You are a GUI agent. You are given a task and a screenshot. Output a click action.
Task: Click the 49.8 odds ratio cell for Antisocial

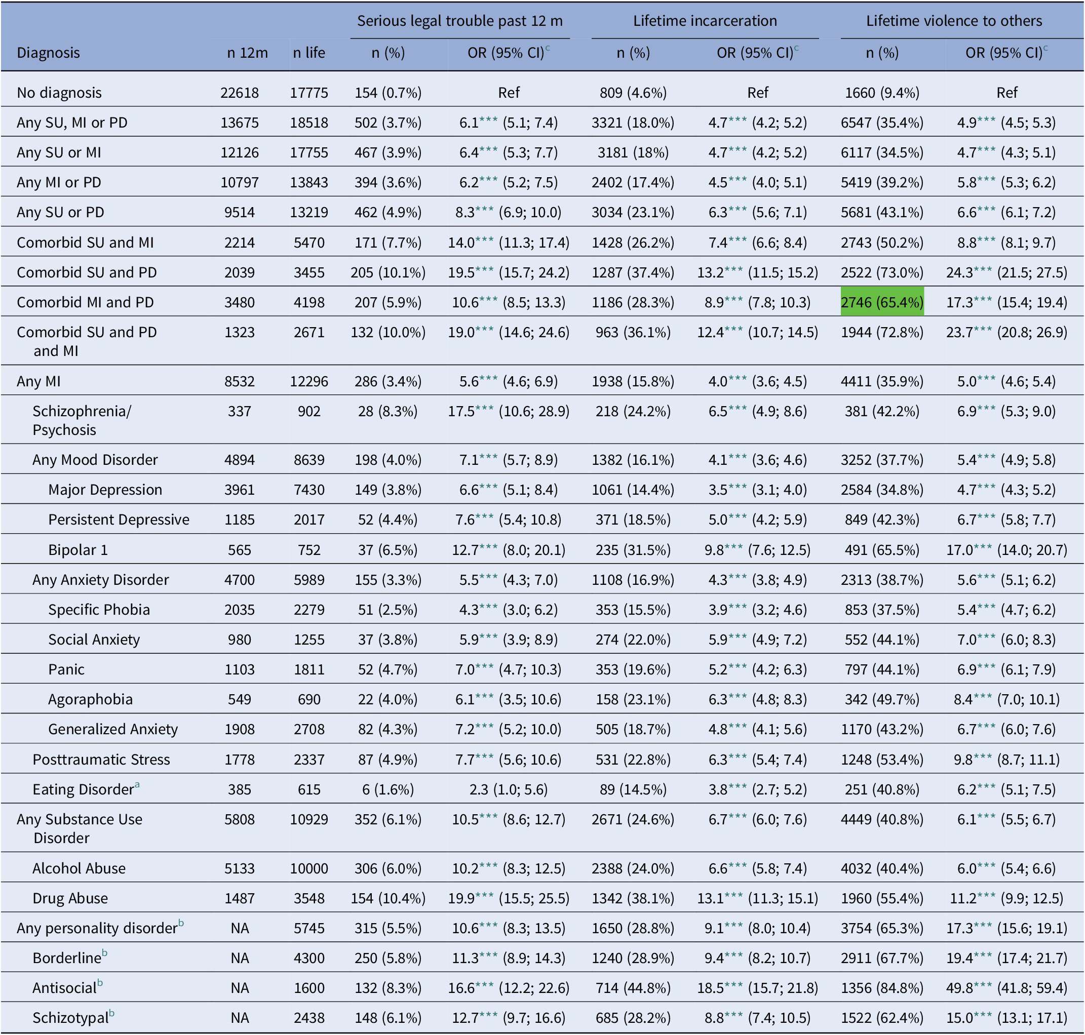point(1006,987)
